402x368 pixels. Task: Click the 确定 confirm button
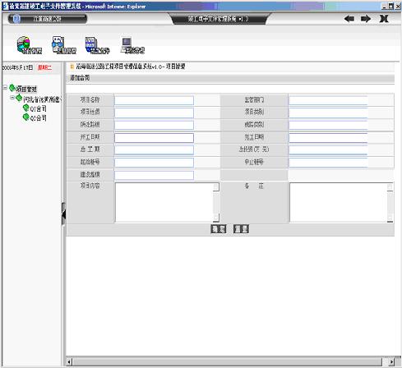219,229
